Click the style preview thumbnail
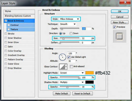Screen dimensions: 132x101 (120, 36)
